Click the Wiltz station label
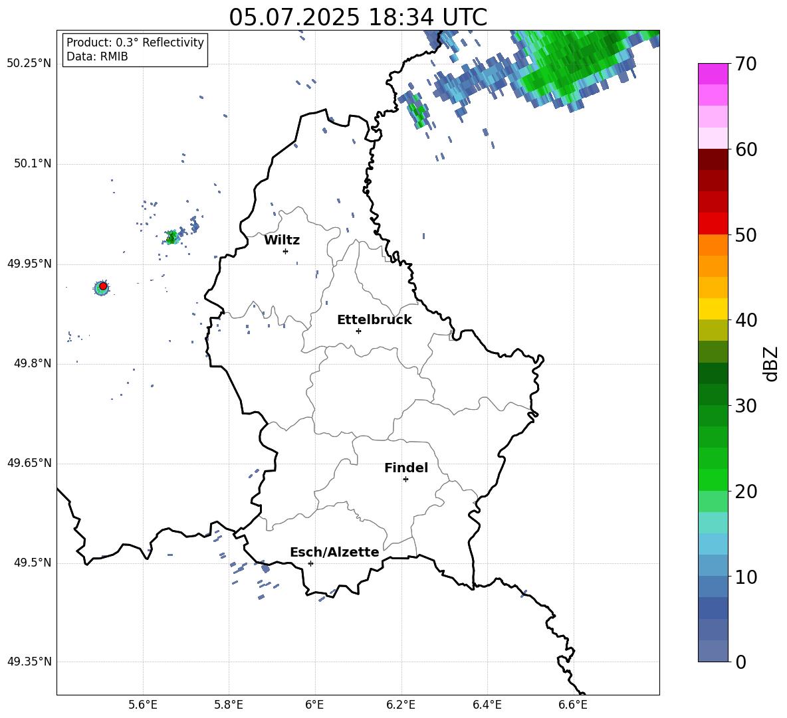Viewport: 787px width, 718px height. [x=282, y=240]
